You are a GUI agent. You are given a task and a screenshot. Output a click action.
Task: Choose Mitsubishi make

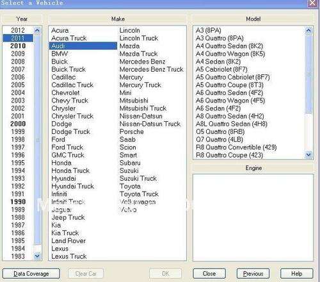coord(134,101)
